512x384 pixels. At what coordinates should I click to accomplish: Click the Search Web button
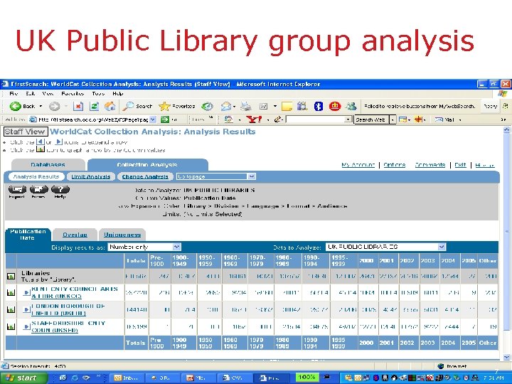pos(372,119)
